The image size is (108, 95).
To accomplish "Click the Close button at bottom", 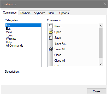I will click(x=97, y=91).
